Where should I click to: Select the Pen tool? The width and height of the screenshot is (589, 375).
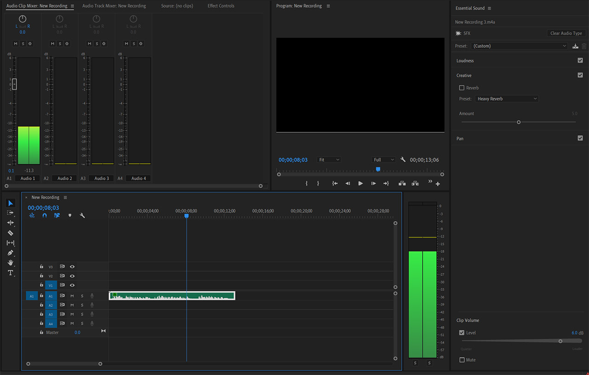[11, 253]
